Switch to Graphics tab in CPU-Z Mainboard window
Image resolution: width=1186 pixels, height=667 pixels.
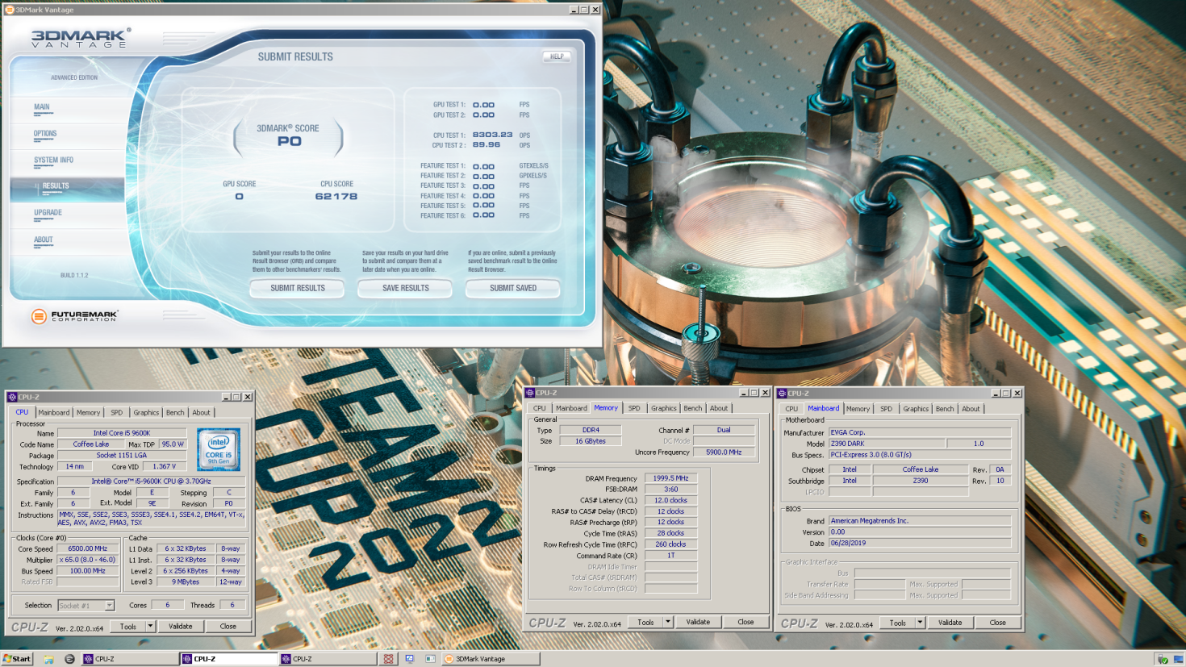point(916,409)
